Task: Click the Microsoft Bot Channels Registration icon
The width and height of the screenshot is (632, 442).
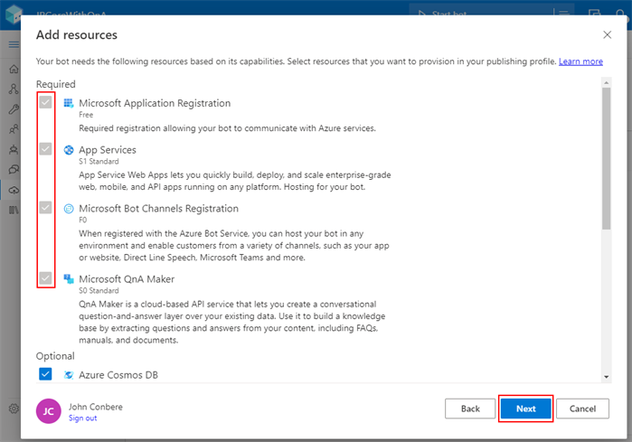Action: pos(69,208)
